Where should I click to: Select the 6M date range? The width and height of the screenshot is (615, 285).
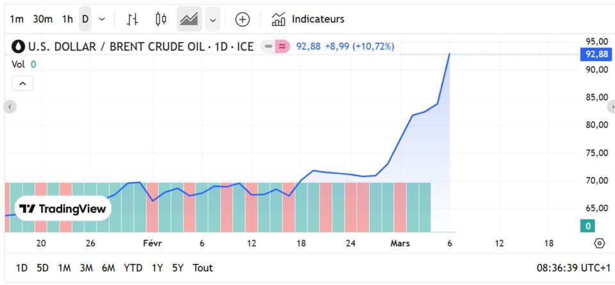(108, 268)
